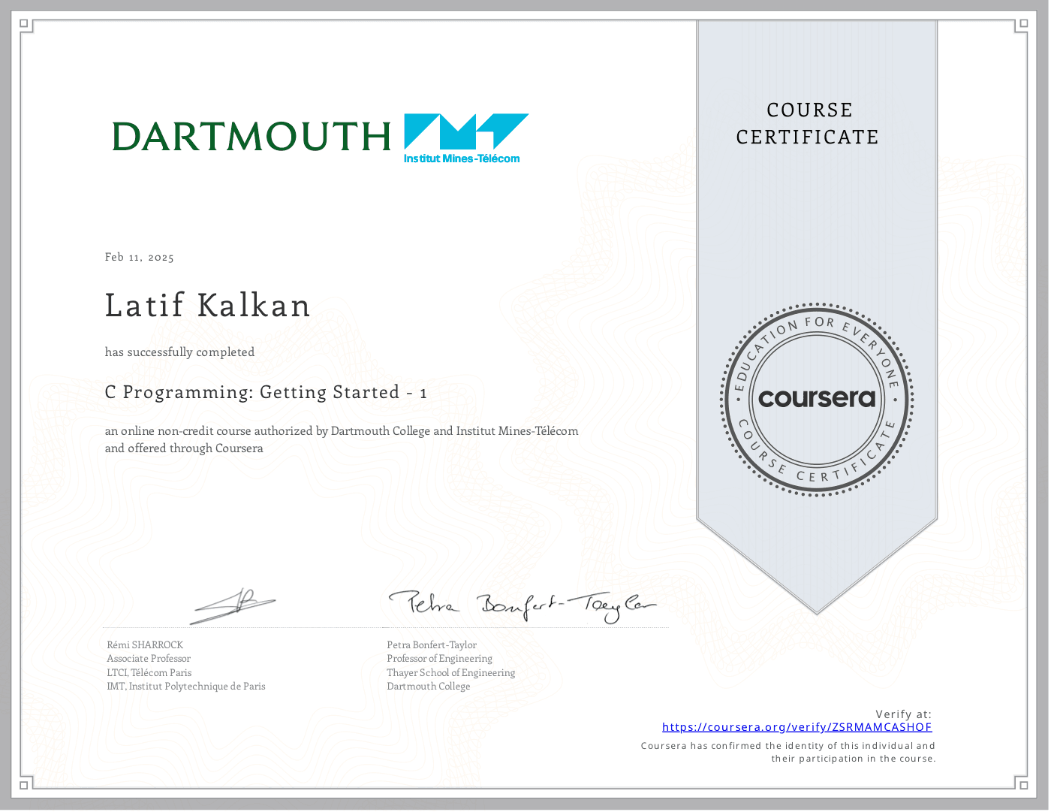The height and width of the screenshot is (812, 1051).
Task: Click 'has successfully completed' text
Action: coord(180,352)
